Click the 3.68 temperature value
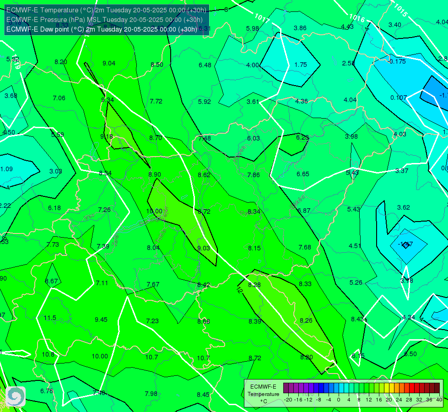The width and height of the screenshot is (448, 412). [x=11, y=96]
